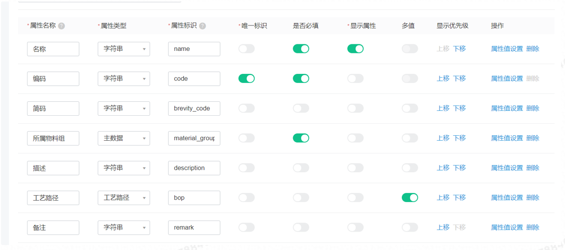Screen dimensions: 565x250
Task: Click help icon beside 属性标识 header
Action: 203,26
